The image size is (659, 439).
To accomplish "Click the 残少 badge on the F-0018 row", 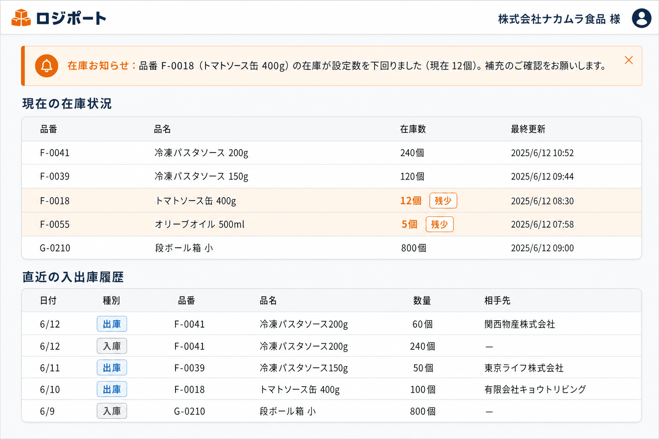I will [x=443, y=201].
